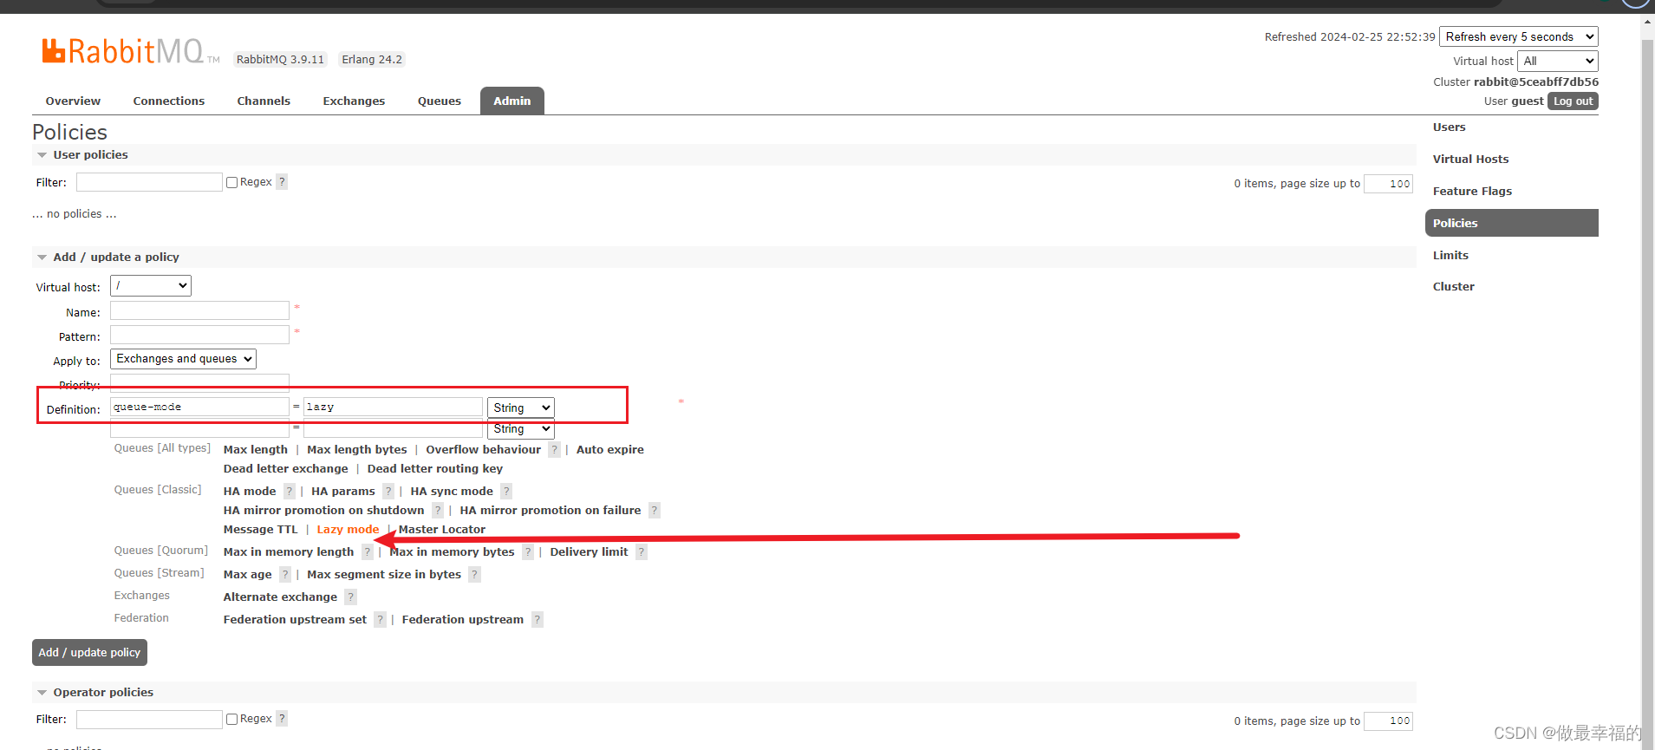Edit the lazy definition value field

(x=393, y=407)
